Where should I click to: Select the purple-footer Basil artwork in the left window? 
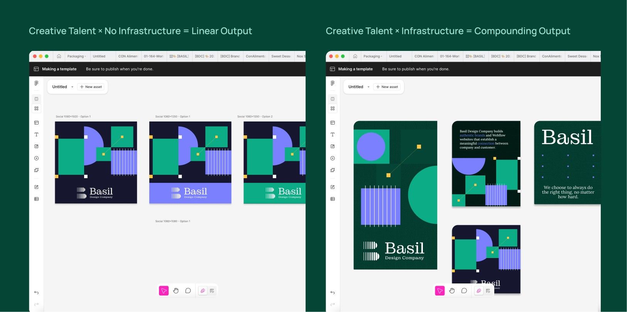(190, 162)
